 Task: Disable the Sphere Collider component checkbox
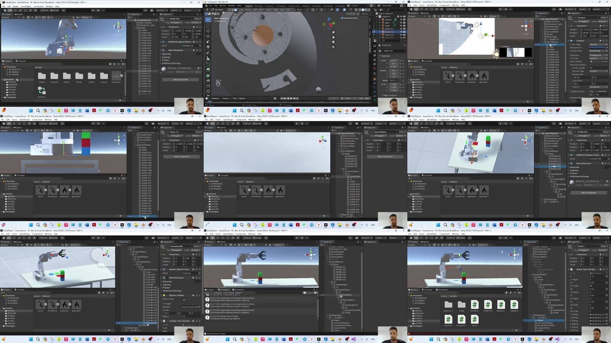(x=167, y=295)
